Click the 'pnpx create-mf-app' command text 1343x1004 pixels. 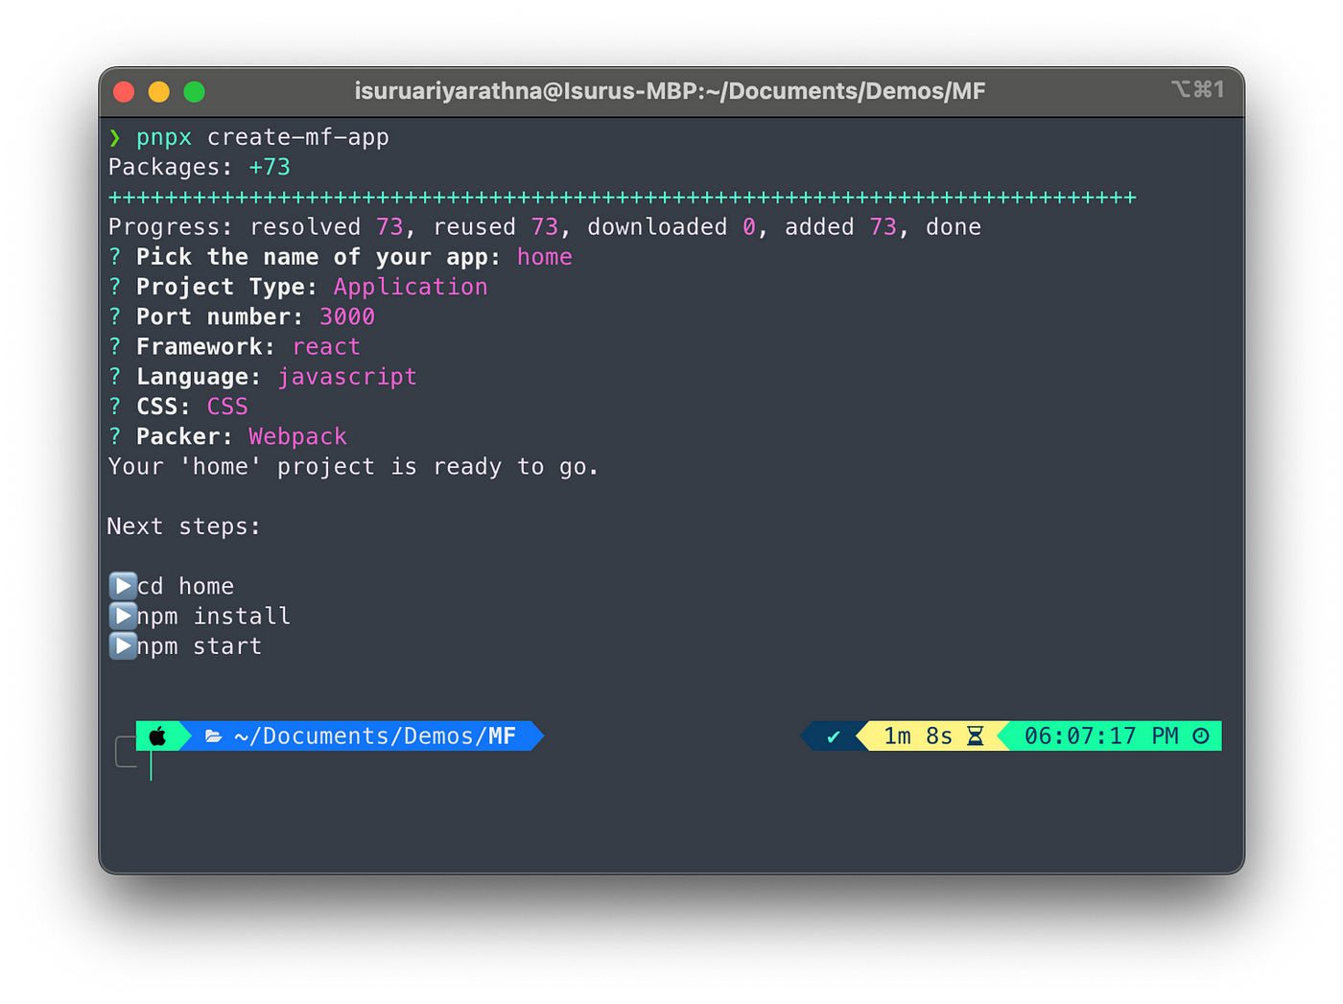coord(263,137)
